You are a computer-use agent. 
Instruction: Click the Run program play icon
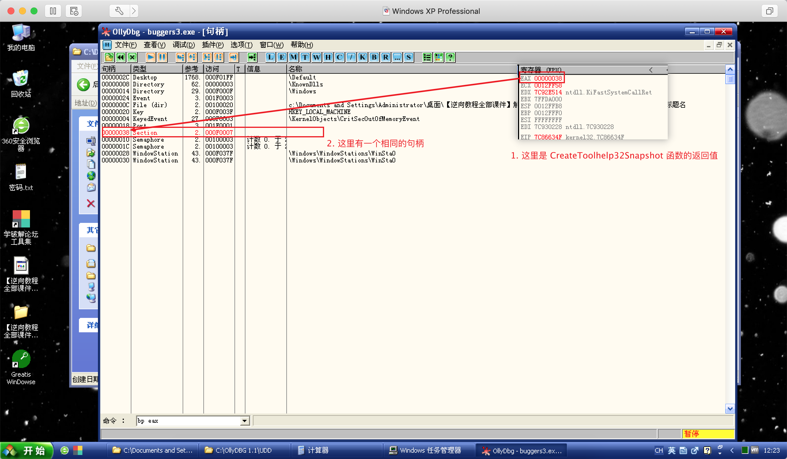click(151, 57)
